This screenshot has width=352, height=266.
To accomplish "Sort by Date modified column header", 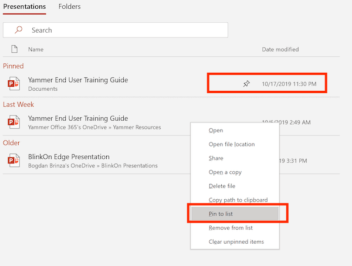I will pos(280,49).
